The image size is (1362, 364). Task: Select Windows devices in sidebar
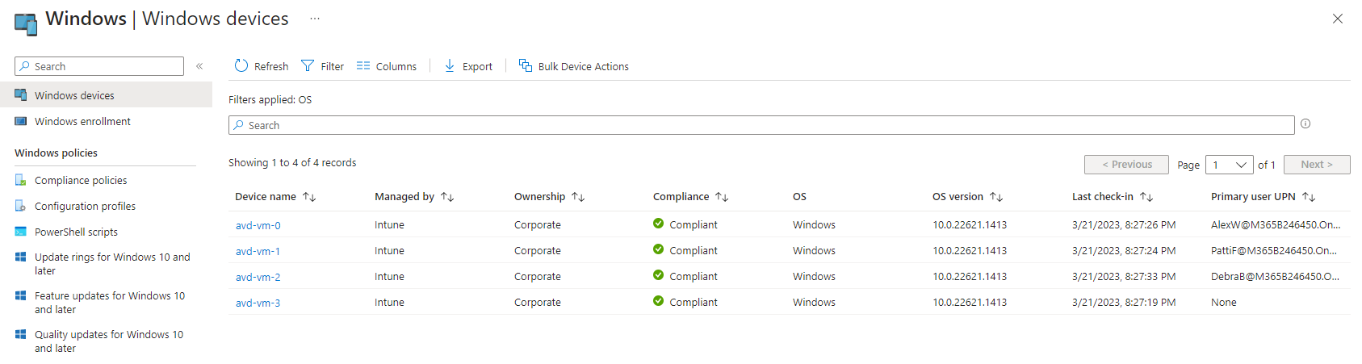[x=106, y=95]
